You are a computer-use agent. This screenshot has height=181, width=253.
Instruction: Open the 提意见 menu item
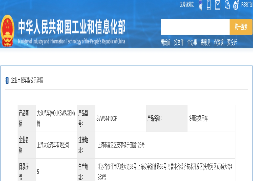(205, 42)
